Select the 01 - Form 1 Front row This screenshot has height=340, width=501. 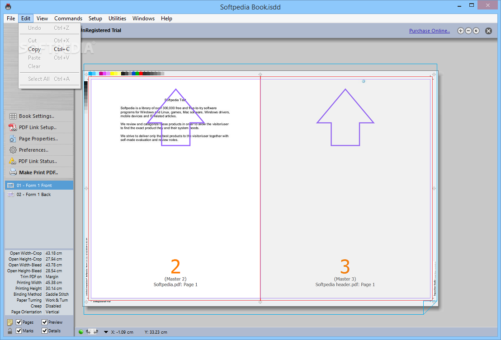39,185
